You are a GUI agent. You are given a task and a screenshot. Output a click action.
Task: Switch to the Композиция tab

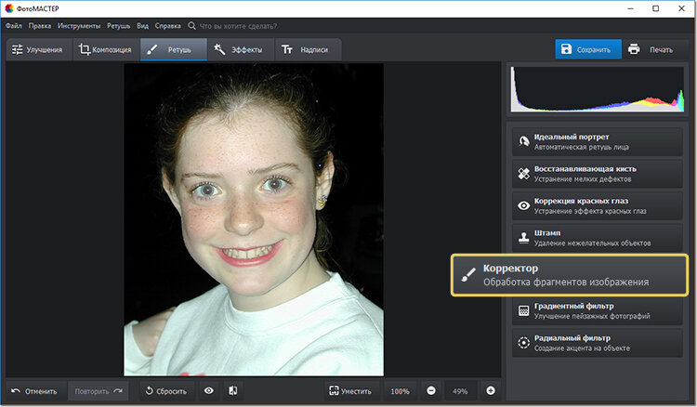click(x=106, y=49)
